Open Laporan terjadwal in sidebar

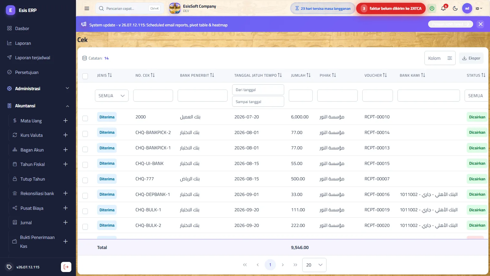[x=32, y=58]
